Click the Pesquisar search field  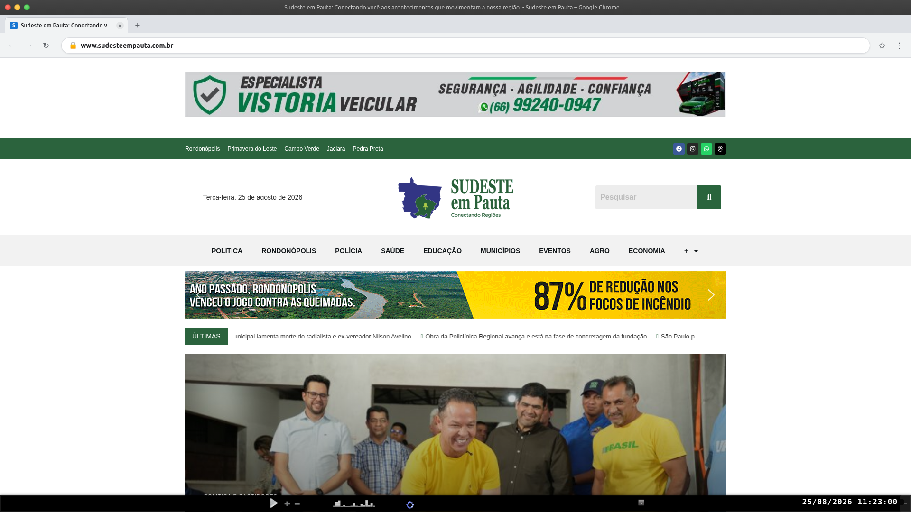click(646, 197)
